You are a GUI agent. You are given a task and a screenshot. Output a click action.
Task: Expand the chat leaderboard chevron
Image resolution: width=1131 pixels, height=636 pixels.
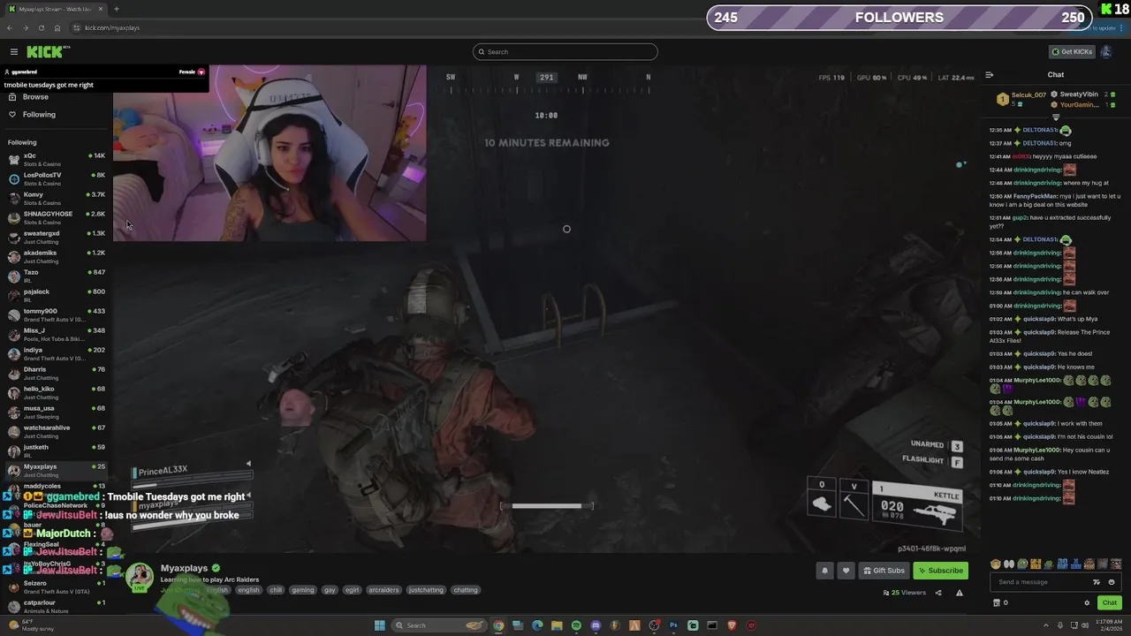[1055, 117]
